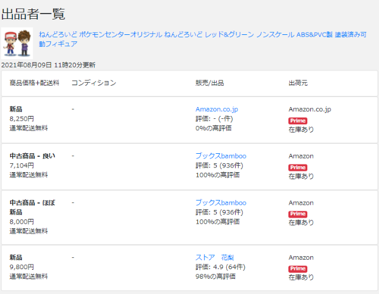Click 評価: 5 (936件) in the 7,104円 row
This screenshot has width=379, height=294.
[x=219, y=166]
